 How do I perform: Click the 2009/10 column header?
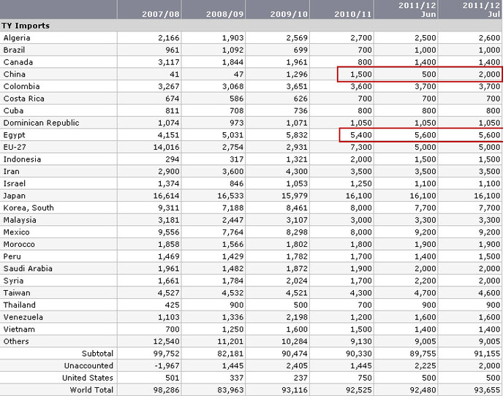click(x=289, y=14)
